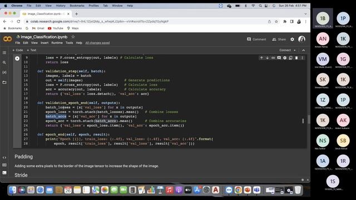This screenshot has height=200, width=356.
Task: Click the Connect button
Action: click(285, 51)
